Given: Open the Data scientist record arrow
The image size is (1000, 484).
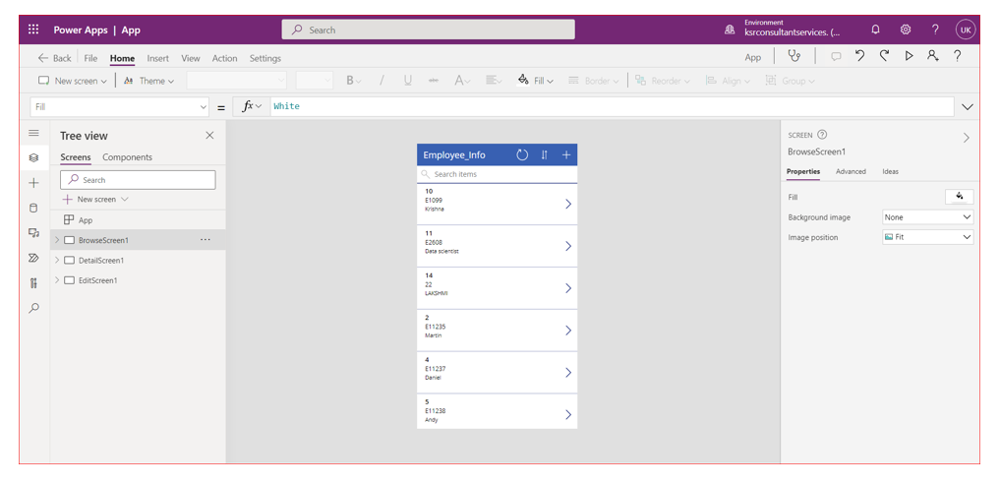Looking at the screenshot, I should 567,246.
